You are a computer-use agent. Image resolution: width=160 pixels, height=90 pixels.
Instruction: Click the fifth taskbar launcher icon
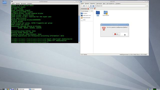(x=10, y=89)
